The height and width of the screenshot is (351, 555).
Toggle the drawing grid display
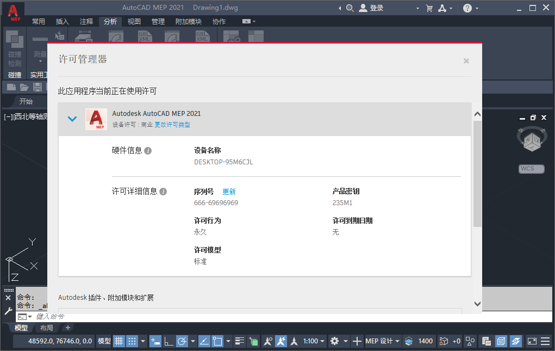point(119,341)
